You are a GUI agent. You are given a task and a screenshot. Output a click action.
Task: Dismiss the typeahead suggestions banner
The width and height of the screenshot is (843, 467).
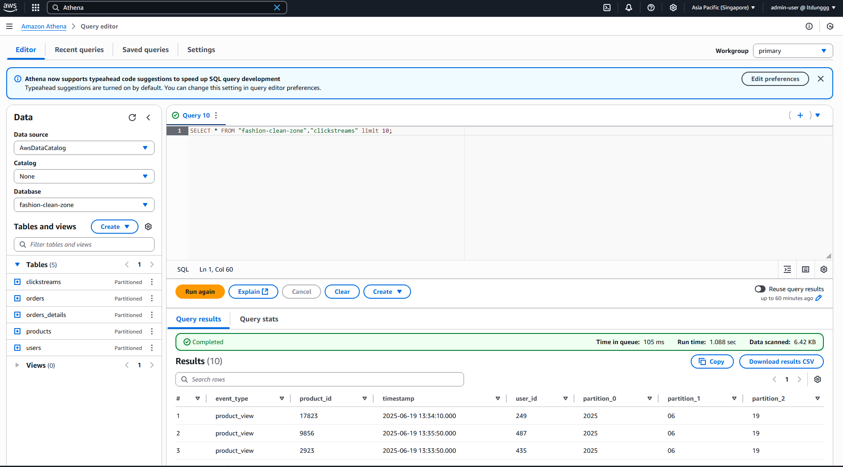pos(821,79)
